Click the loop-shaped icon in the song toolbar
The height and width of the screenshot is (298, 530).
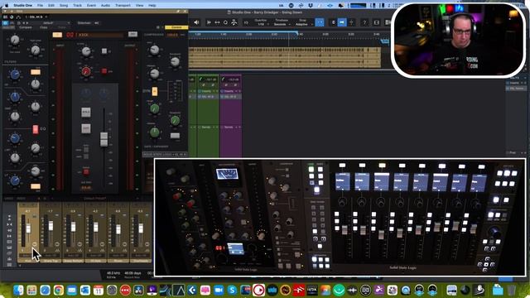(x=225, y=22)
